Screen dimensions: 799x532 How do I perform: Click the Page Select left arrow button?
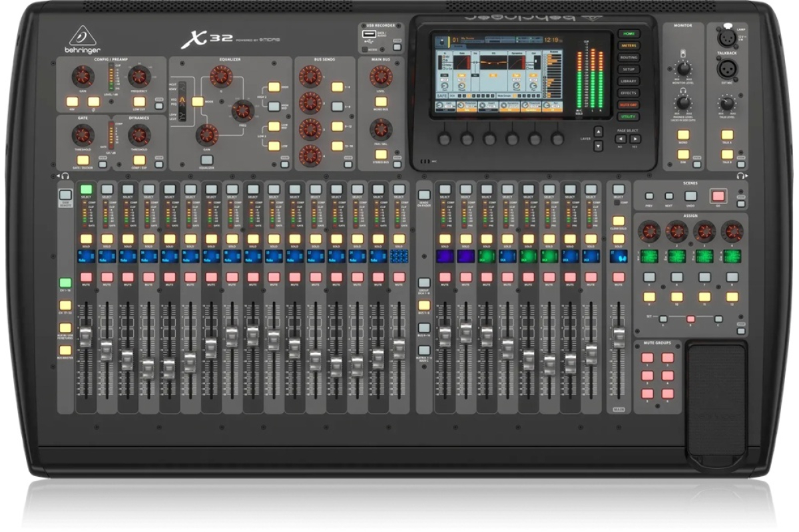[620, 139]
